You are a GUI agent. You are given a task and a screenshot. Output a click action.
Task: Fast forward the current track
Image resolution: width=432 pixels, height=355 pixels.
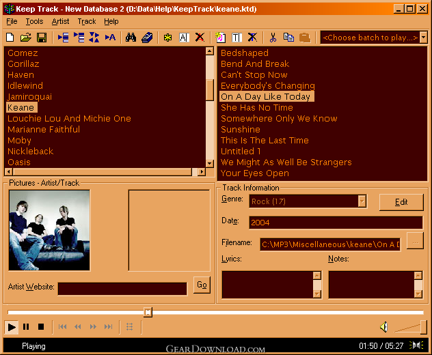pos(93,326)
